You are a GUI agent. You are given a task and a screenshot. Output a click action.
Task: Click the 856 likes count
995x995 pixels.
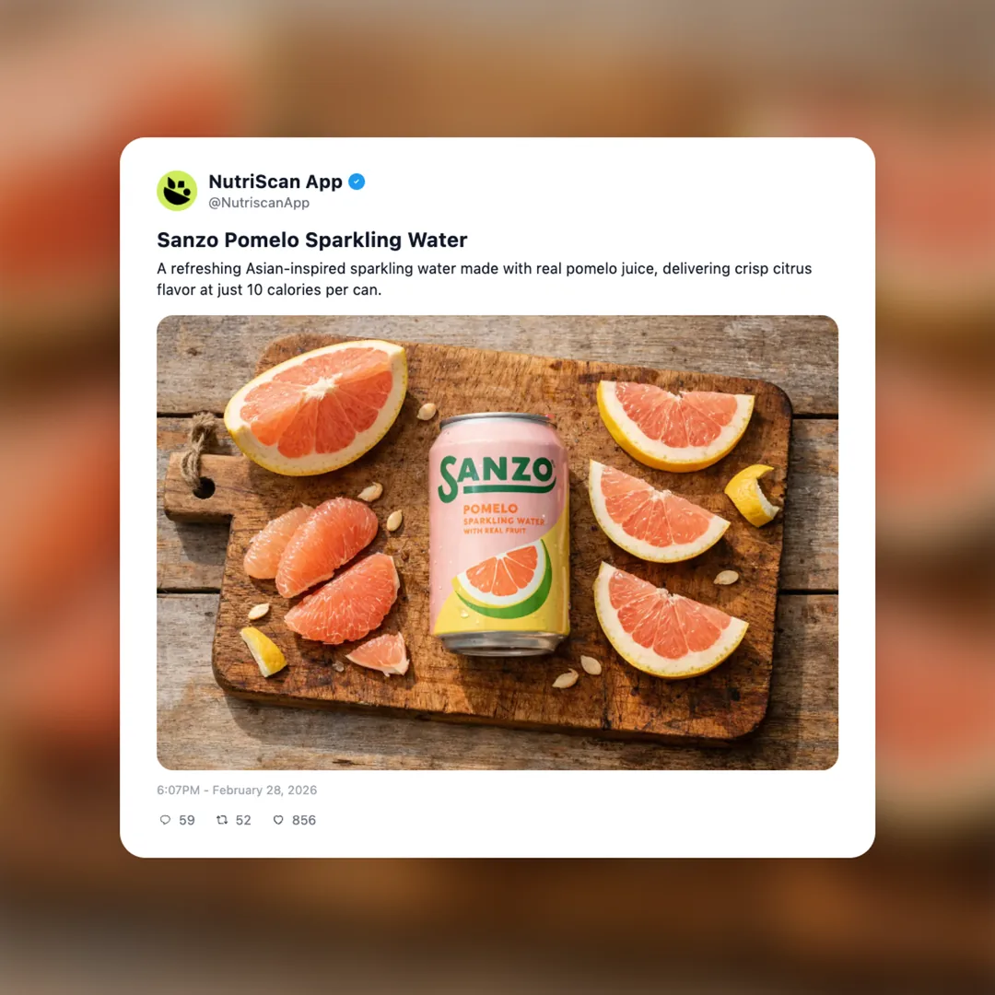(303, 820)
